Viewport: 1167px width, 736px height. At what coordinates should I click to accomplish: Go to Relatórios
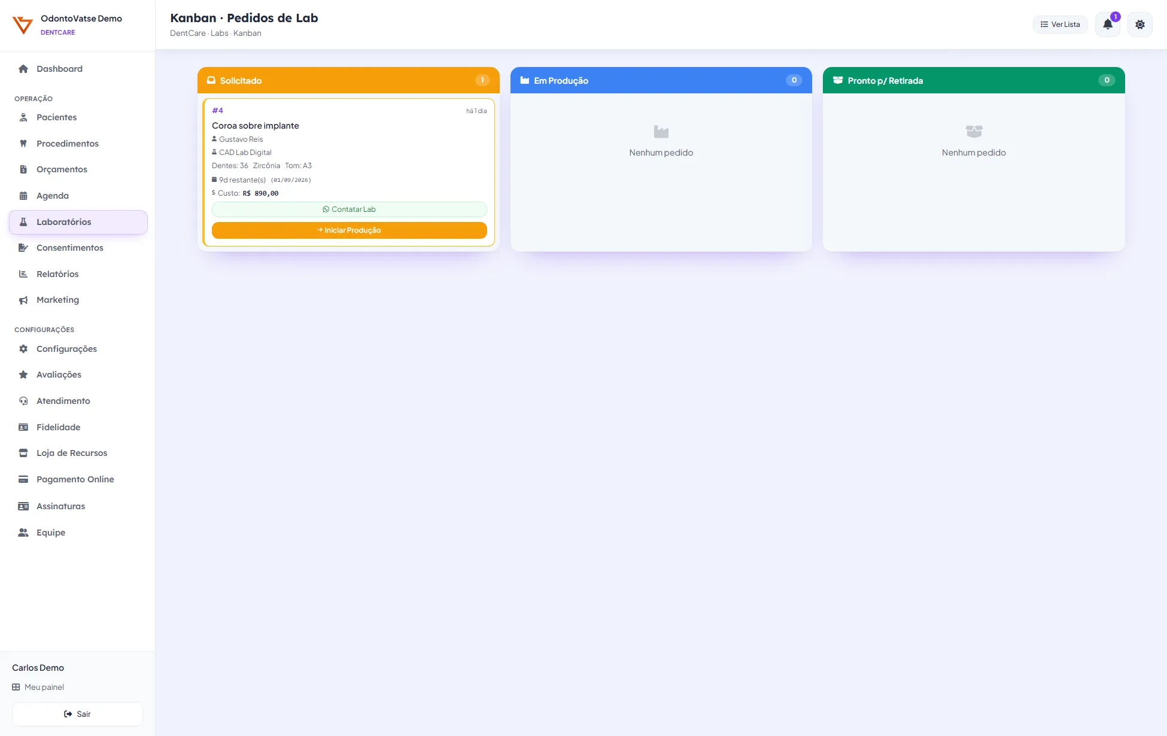78,274
